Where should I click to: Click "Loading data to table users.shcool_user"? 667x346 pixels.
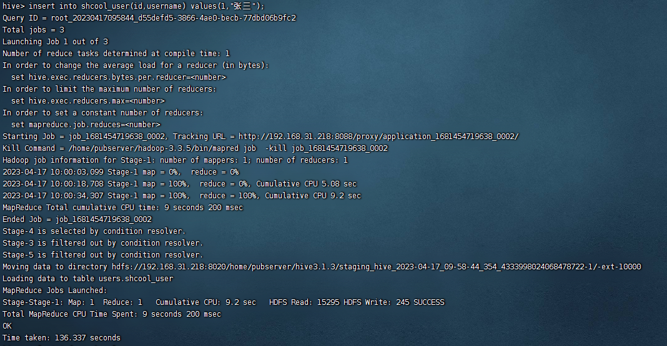(88, 279)
